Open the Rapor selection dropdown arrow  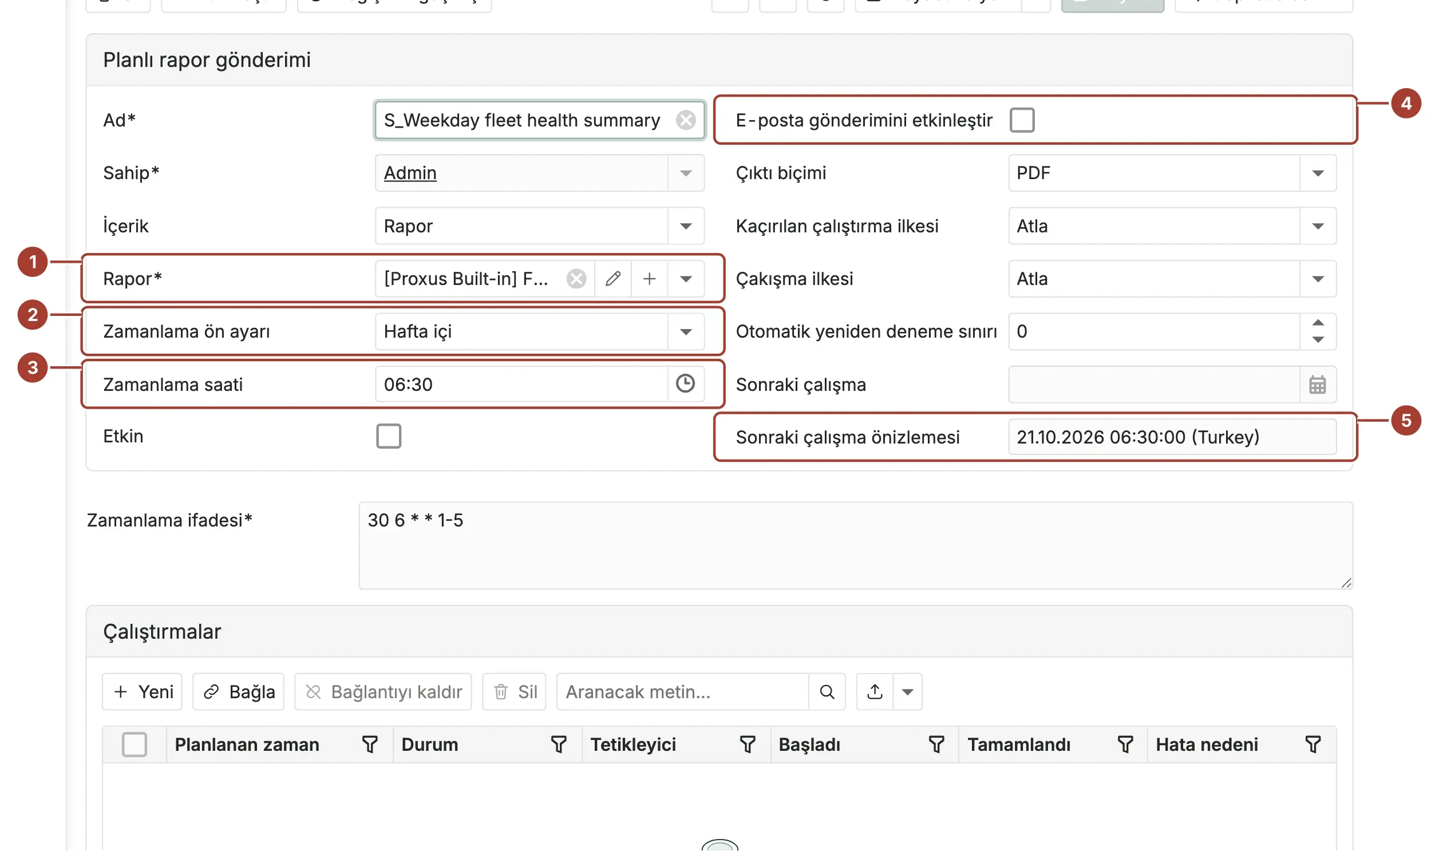(685, 279)
